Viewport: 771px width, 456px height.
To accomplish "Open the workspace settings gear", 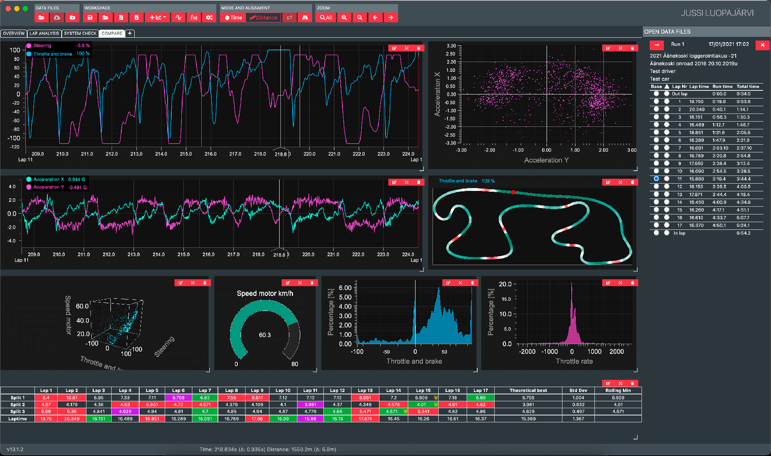I will point(209,17).
